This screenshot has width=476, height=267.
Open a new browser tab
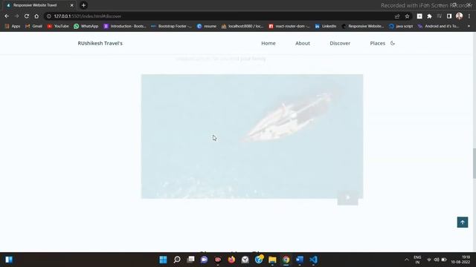point(83,5)
